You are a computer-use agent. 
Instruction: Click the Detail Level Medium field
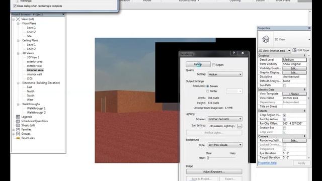294,60
